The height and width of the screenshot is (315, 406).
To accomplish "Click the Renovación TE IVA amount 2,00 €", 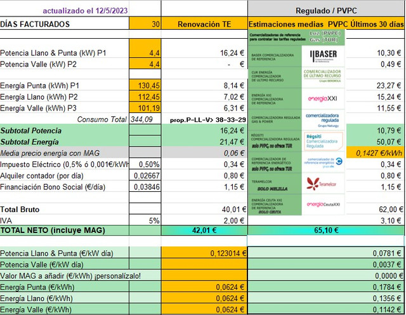I will (234, 220).
